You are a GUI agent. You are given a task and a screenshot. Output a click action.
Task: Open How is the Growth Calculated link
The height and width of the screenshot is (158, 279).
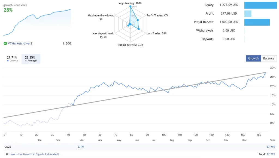(34, 154)
